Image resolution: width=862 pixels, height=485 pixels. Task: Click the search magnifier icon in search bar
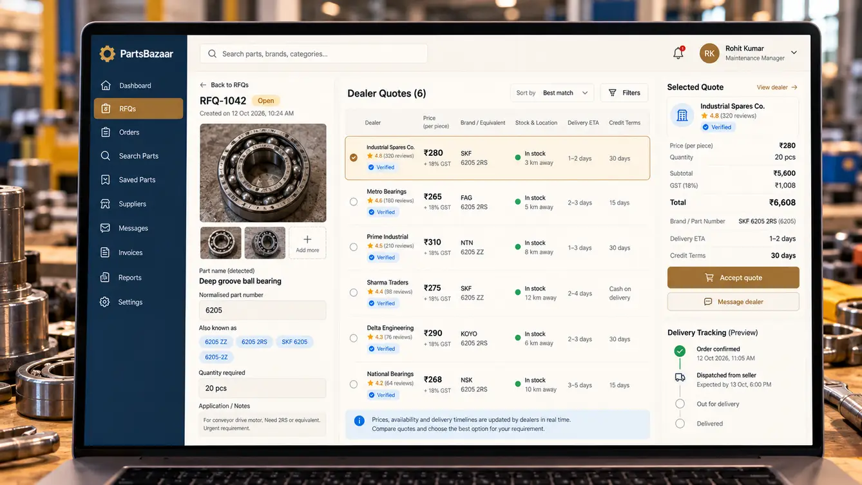click(x=212, y=54)
